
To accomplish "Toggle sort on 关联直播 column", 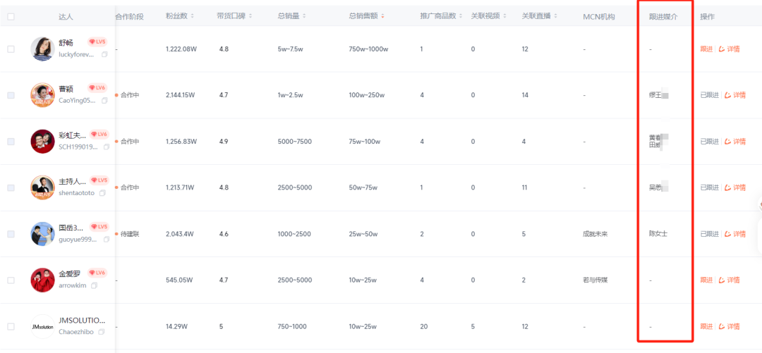I will pyautogui.click(x=555, y=16).
